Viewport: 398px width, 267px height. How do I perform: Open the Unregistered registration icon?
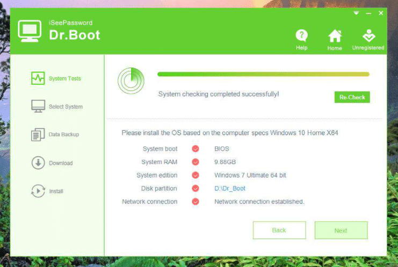tap(368, 36)
